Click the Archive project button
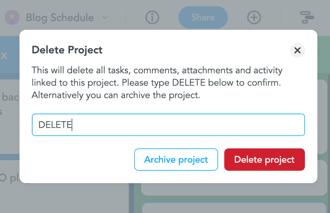Image resolution: width=330 pixels, height=213 pixels. (x=176, y=159)
